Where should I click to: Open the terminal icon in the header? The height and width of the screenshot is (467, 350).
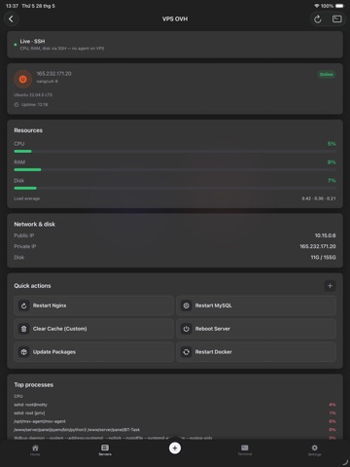(337, 19)
